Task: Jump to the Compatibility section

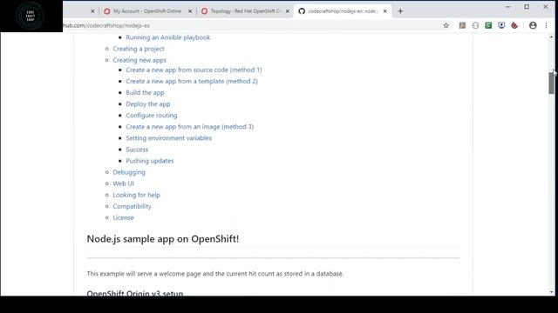Action: [132, 206]
